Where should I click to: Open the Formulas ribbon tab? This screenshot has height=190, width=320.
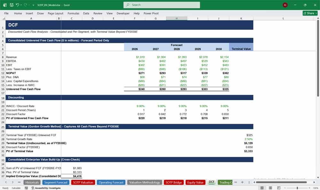73,13
